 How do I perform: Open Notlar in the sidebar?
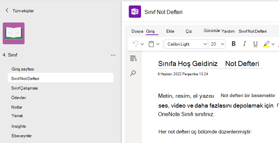(x=17, y=107)
